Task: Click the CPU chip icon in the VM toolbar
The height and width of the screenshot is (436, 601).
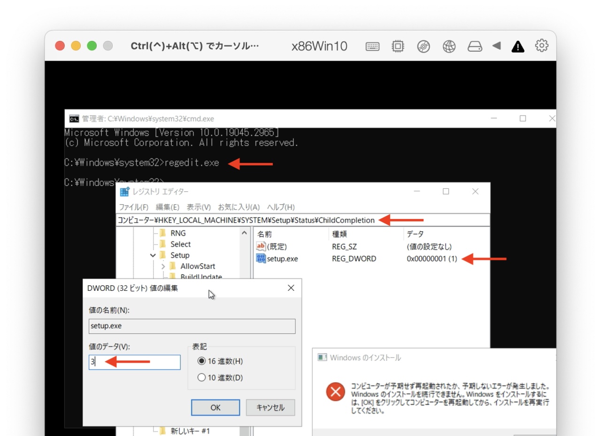Action: pyautogui.click(x=398, y=46)
